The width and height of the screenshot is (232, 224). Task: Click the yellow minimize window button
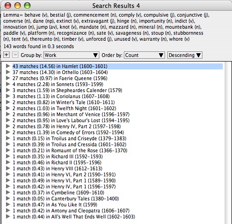pyautogui.click(x=18, y=6)
